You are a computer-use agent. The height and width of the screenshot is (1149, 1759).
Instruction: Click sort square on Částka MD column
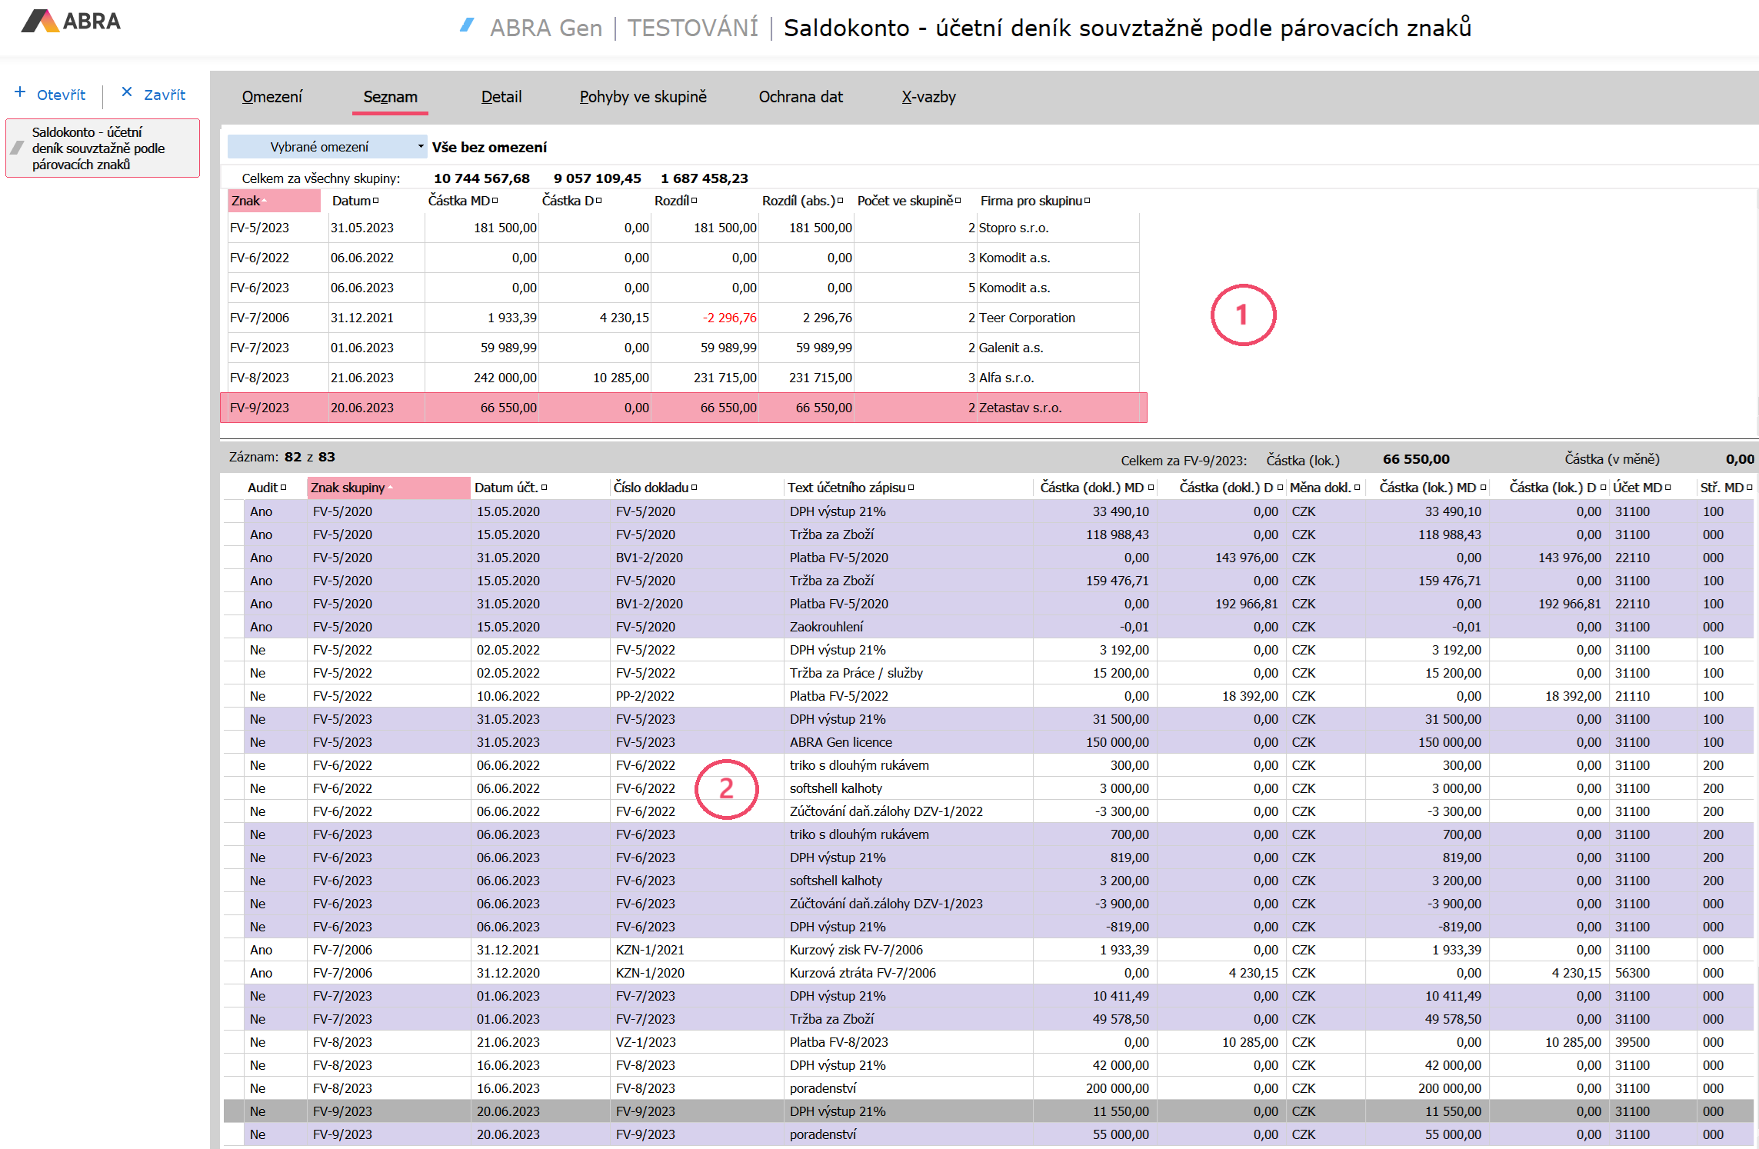[x=495, y=201]
